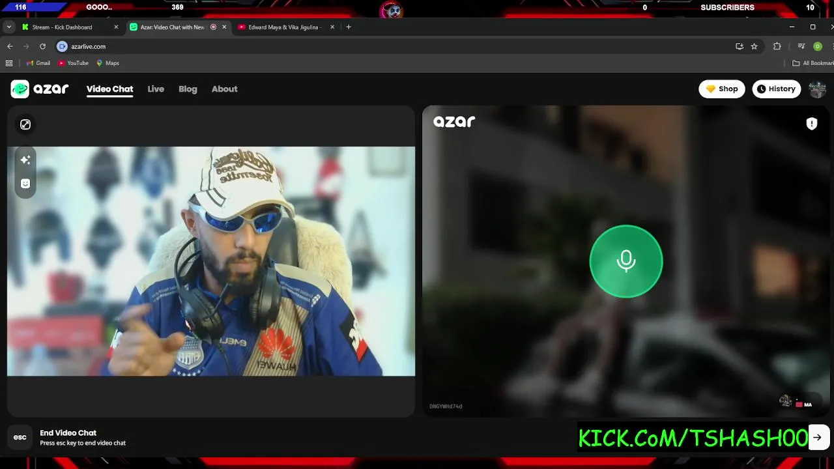Bookmark this page with the star icon

754,46
